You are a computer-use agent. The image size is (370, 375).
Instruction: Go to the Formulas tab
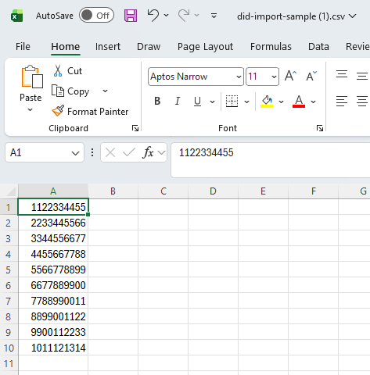(271, 47)
